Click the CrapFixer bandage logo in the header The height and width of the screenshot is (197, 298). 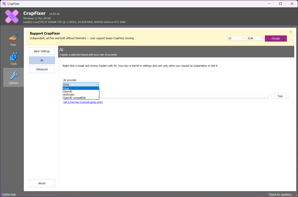tap(12, 16)
